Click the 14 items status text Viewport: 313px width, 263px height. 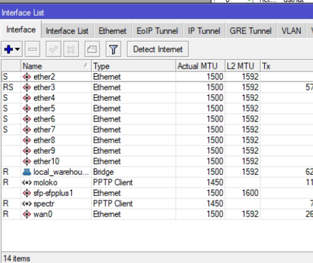16,258
